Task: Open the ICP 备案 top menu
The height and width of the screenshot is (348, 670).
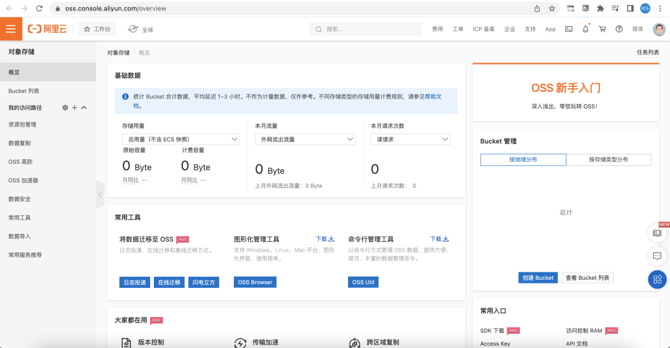Action: pos(484,29)
